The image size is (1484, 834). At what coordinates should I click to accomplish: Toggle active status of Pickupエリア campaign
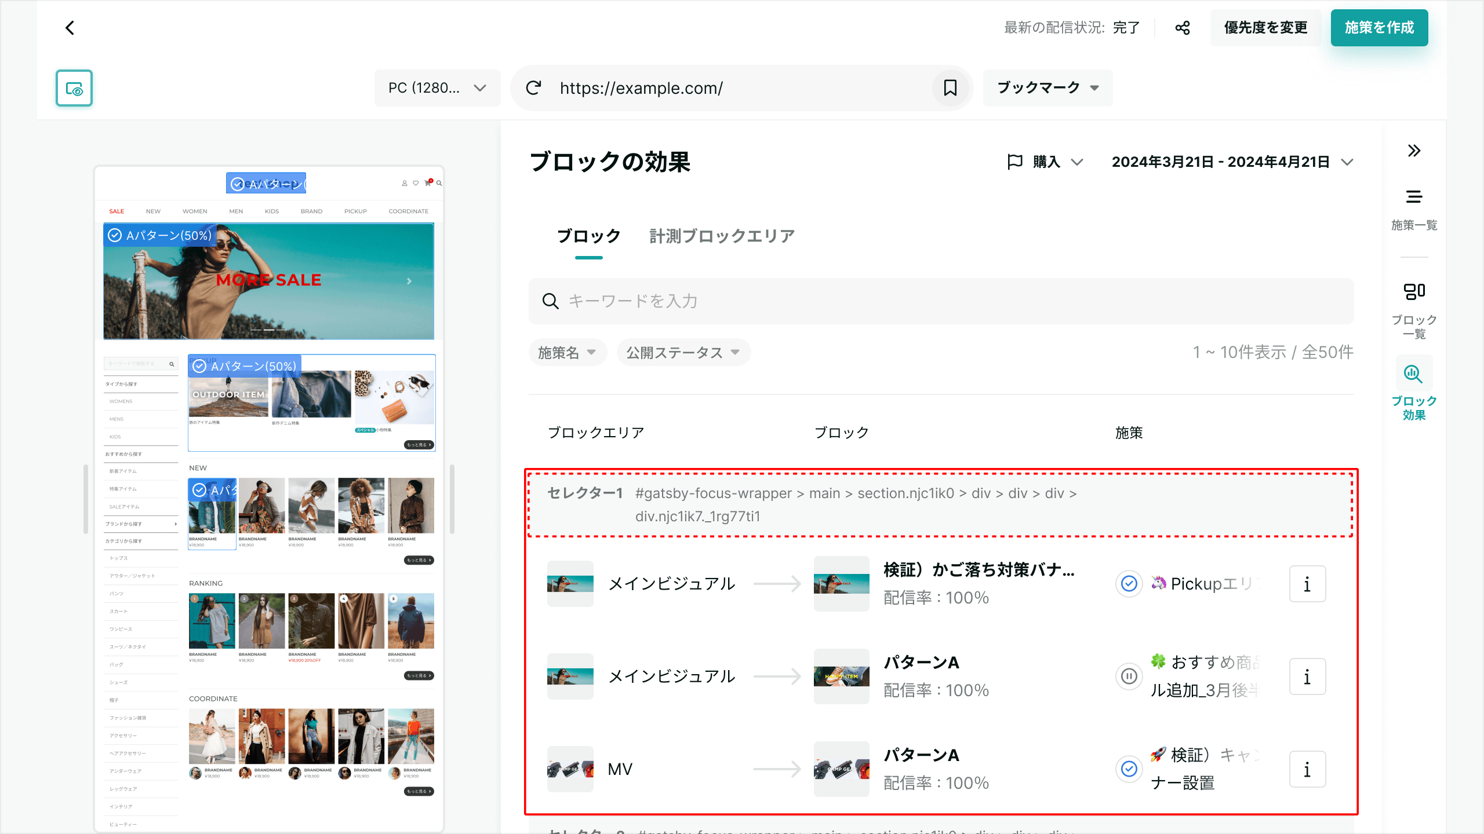coord(1129,584)
